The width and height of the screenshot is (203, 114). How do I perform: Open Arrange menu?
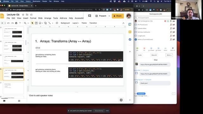[x=48, y=18]
